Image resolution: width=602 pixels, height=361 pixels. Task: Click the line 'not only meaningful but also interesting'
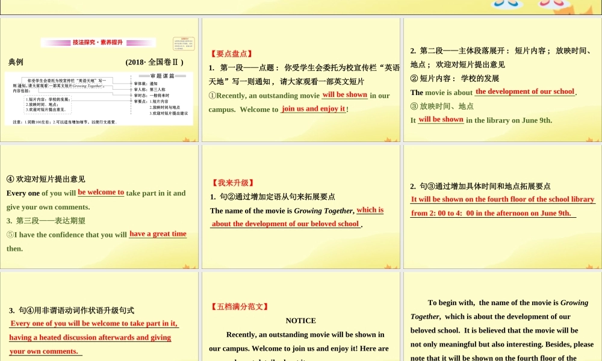click(x=502, y=345)
